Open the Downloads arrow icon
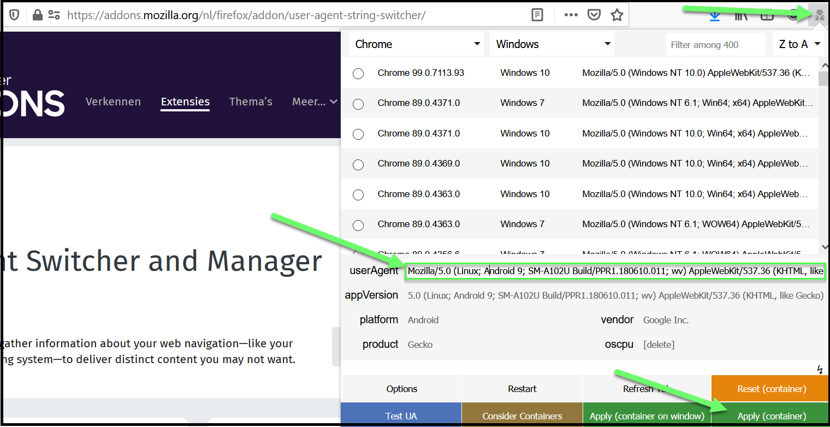The image size is (830, 427). (x=715, y=16)
